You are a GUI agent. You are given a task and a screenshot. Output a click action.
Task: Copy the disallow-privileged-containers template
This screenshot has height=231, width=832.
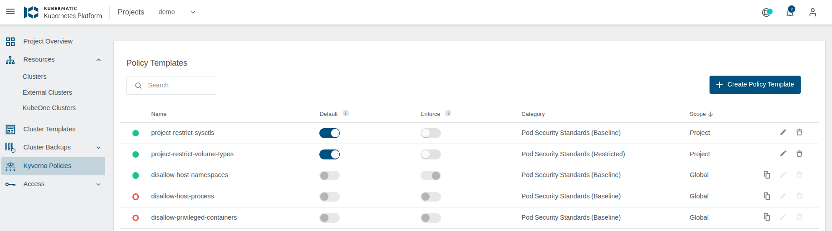[x=767, y=217]
